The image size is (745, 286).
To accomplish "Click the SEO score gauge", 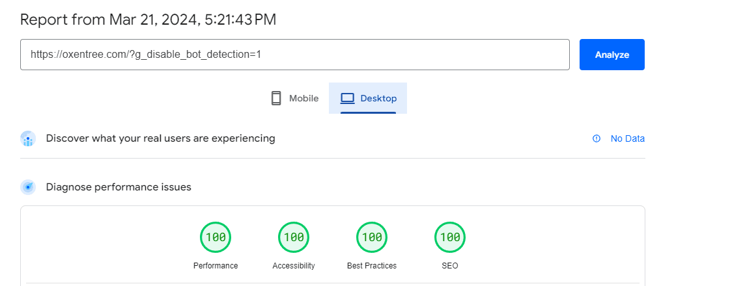I will [x=450, y=237].
